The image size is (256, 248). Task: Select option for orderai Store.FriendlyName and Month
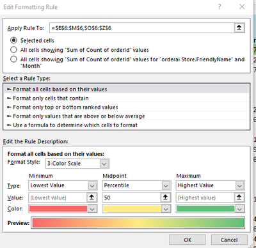pyautogui.click(x=13, y=59)
